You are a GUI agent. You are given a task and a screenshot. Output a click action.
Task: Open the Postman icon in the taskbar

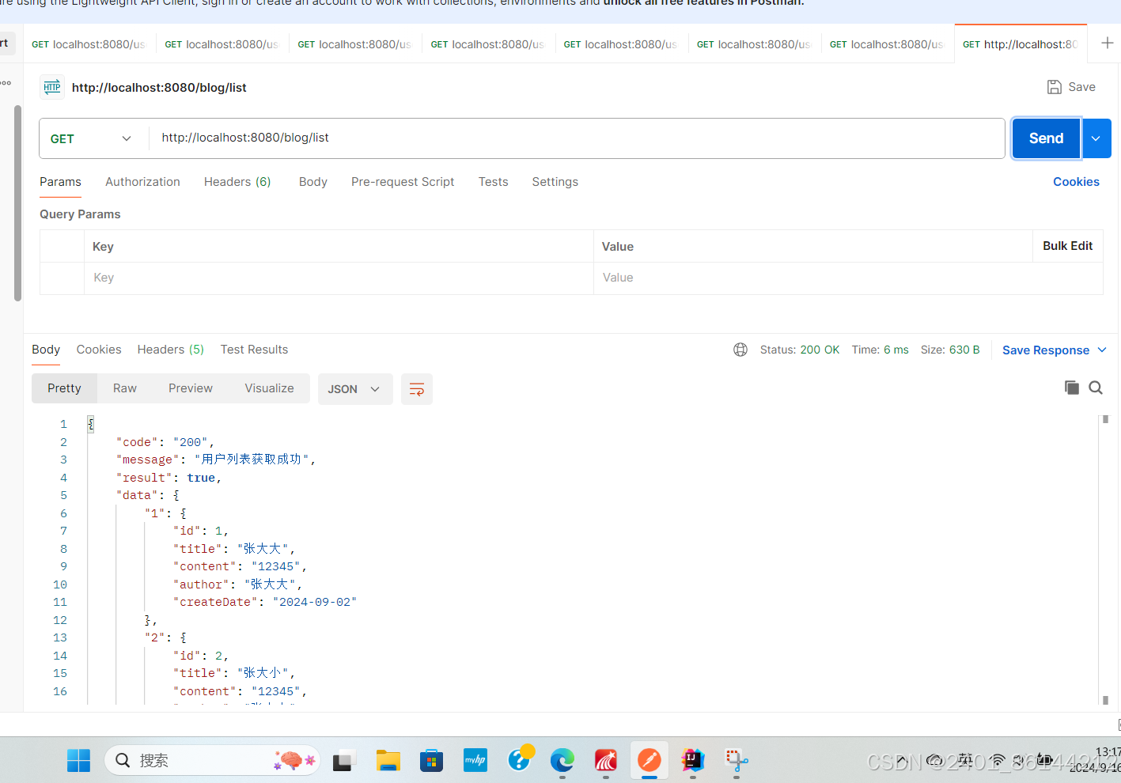coord(649,761)
